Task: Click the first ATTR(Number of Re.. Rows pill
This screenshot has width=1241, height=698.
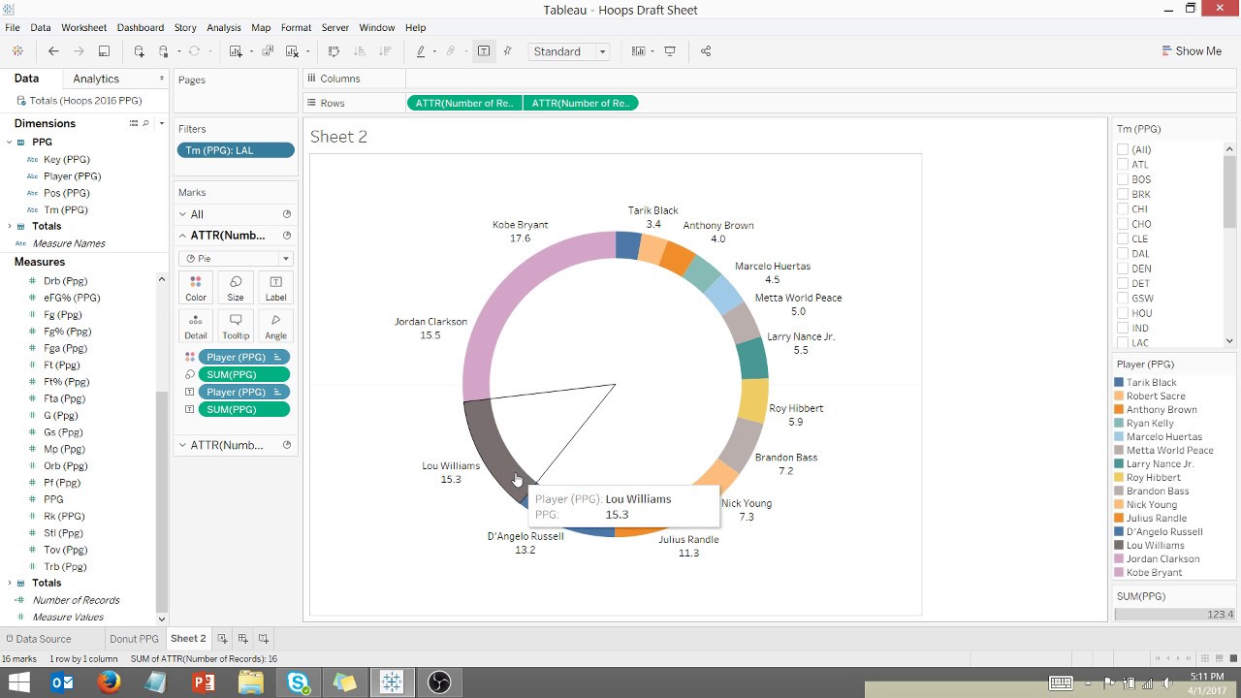Action: [x=464, y=103]
